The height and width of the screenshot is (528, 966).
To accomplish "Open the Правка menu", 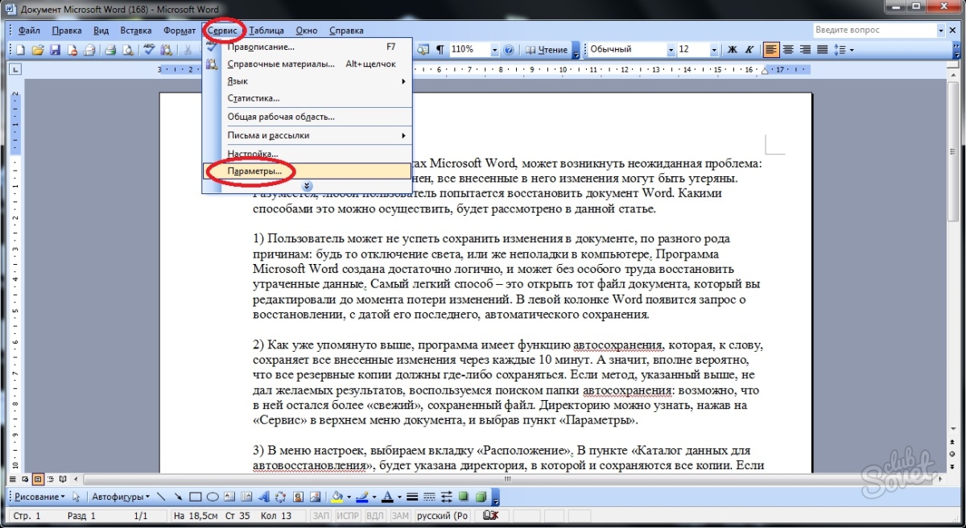I will [x=67, y=31].
